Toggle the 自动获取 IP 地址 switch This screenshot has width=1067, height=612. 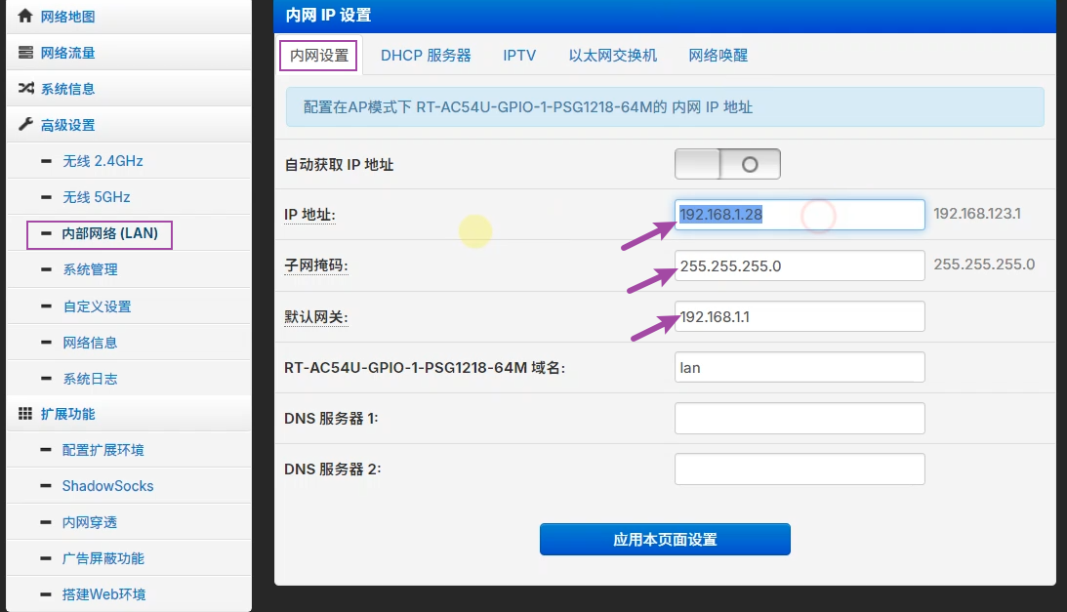click(727, 164)
